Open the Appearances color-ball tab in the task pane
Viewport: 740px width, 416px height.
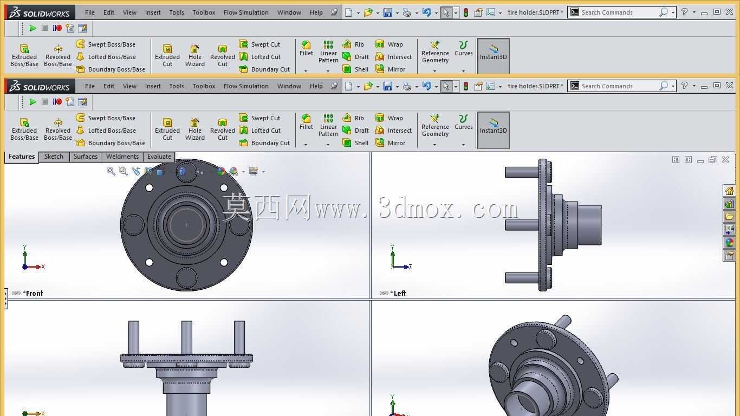click(x=729, y=243)
